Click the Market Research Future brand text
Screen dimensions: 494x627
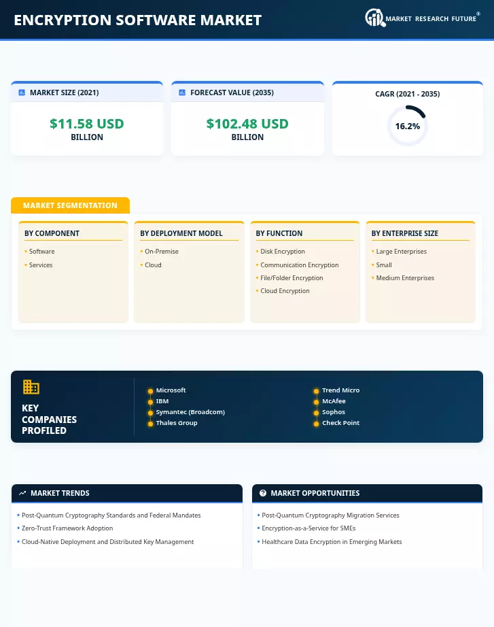[431, 19]
